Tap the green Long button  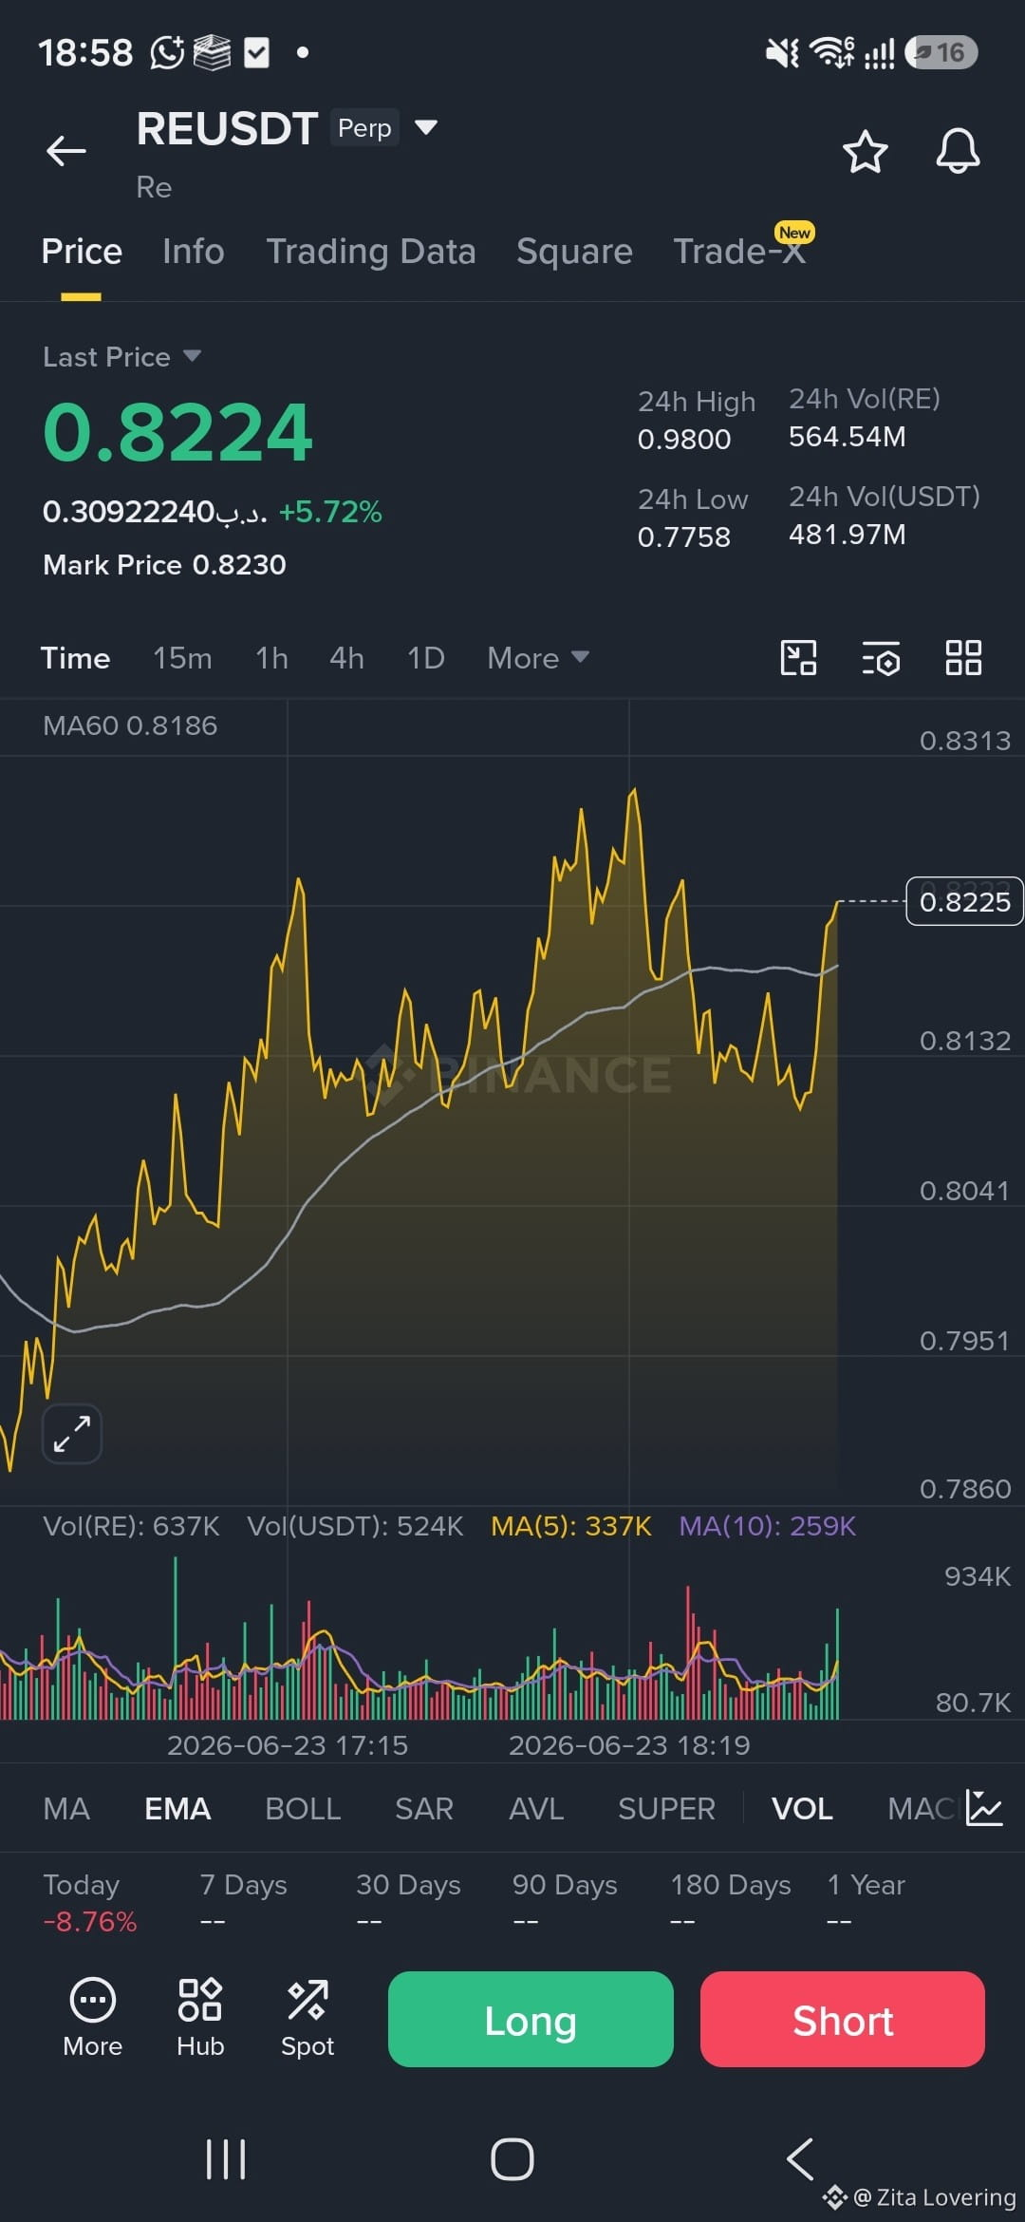531,2019
